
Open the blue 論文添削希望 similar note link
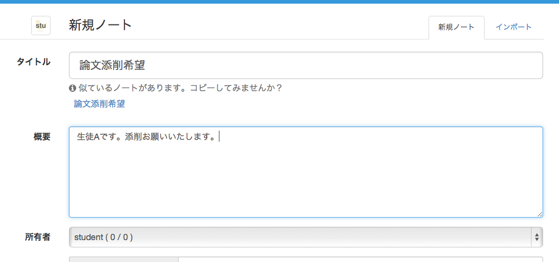[99, 104]
